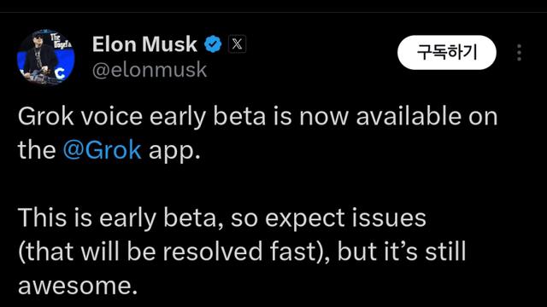Click the 'This is early beta' sentence line

tap(222, 218)
